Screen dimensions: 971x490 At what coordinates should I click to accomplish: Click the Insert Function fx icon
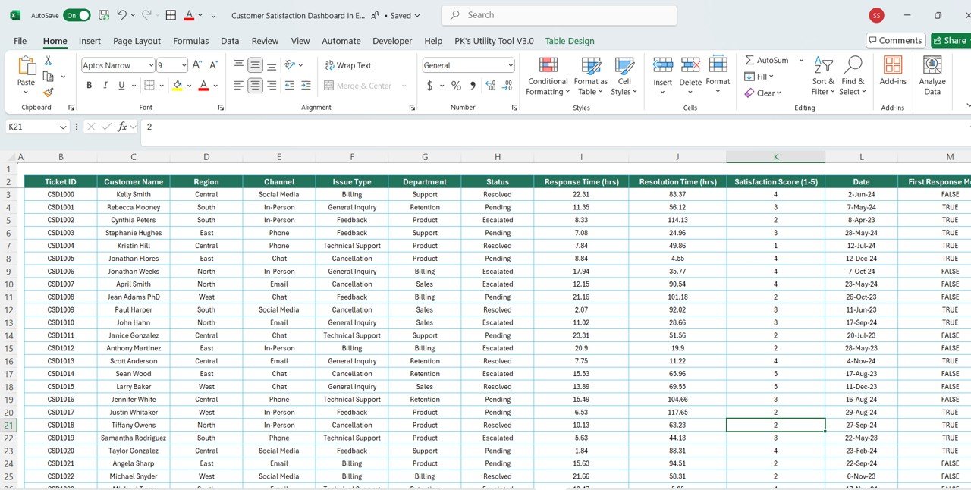(x=122, y=127)
